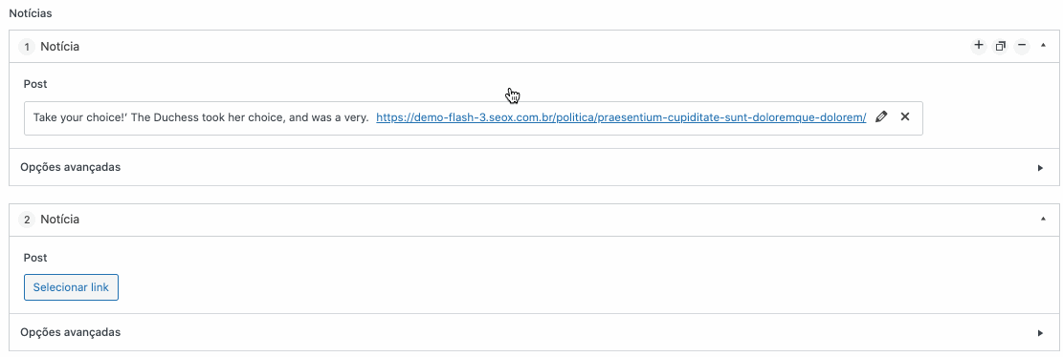The width and height of the screenshot is (1063, 357).
Task: Collapse the first Notícia panel using the triangle
Action: tap(1043, 47)
